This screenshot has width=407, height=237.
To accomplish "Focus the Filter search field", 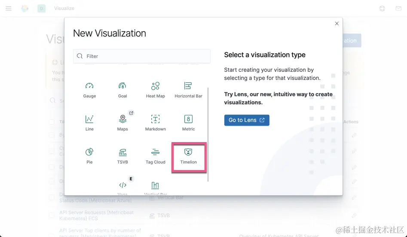I will [x=142, y=56].
